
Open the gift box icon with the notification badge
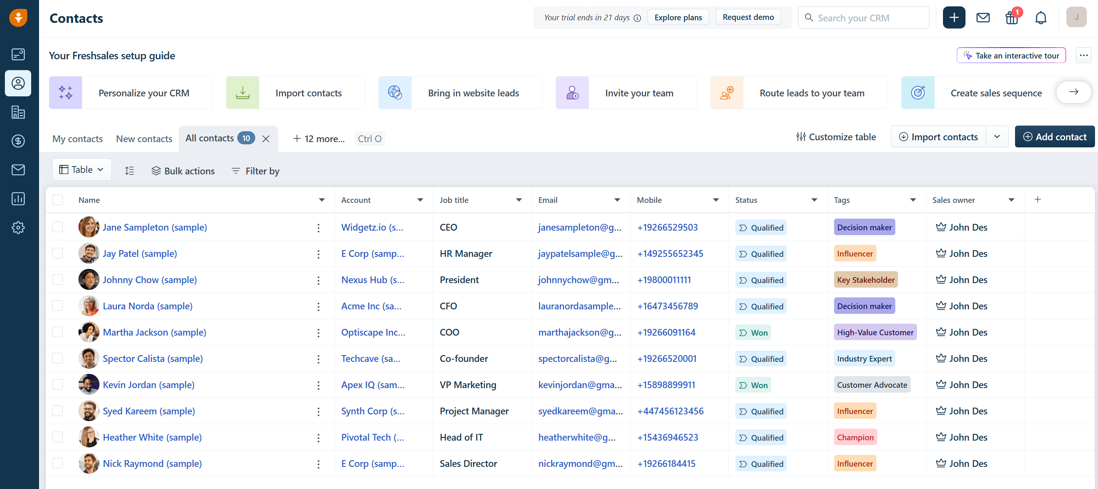pyautogui.click(x=1012, y=18)
